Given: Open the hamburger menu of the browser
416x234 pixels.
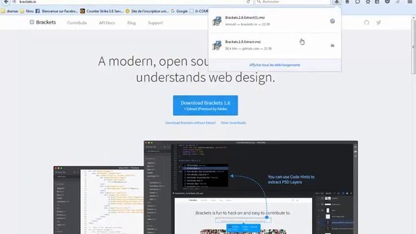Looking at the screenshot, I should (409, 1).
